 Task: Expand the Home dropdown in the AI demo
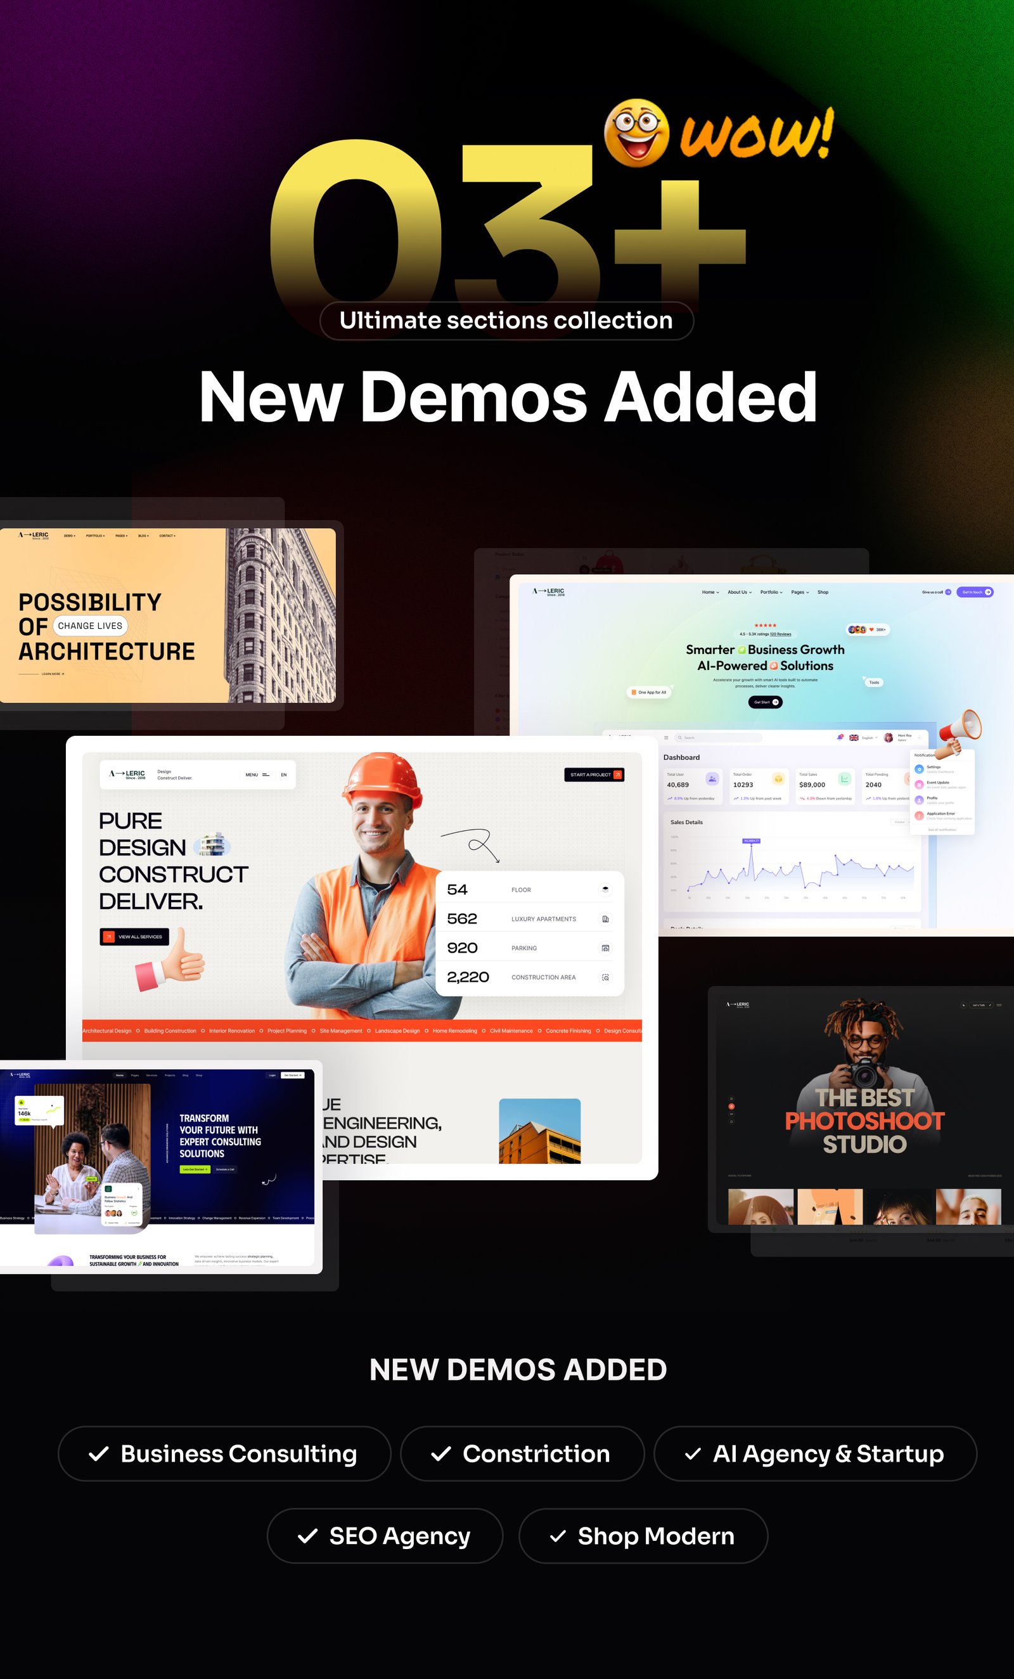(711, 592)
